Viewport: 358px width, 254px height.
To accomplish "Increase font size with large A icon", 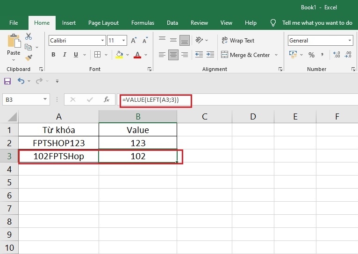I will click(134, 40).
